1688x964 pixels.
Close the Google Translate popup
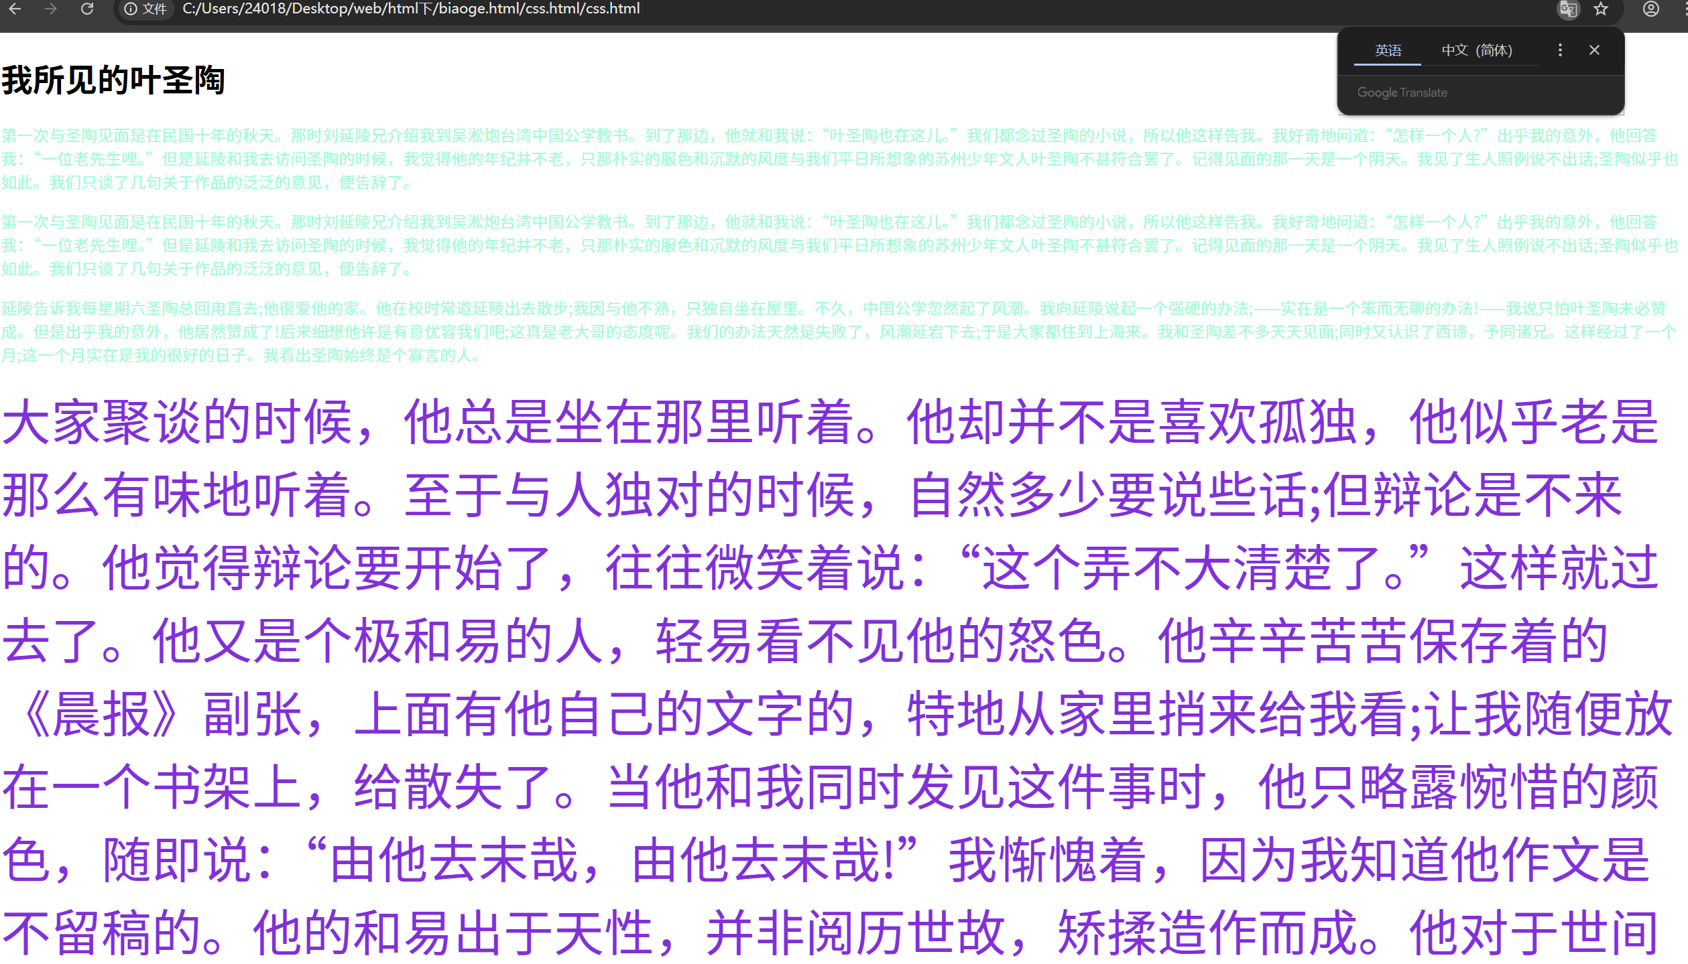(1595, 50)
